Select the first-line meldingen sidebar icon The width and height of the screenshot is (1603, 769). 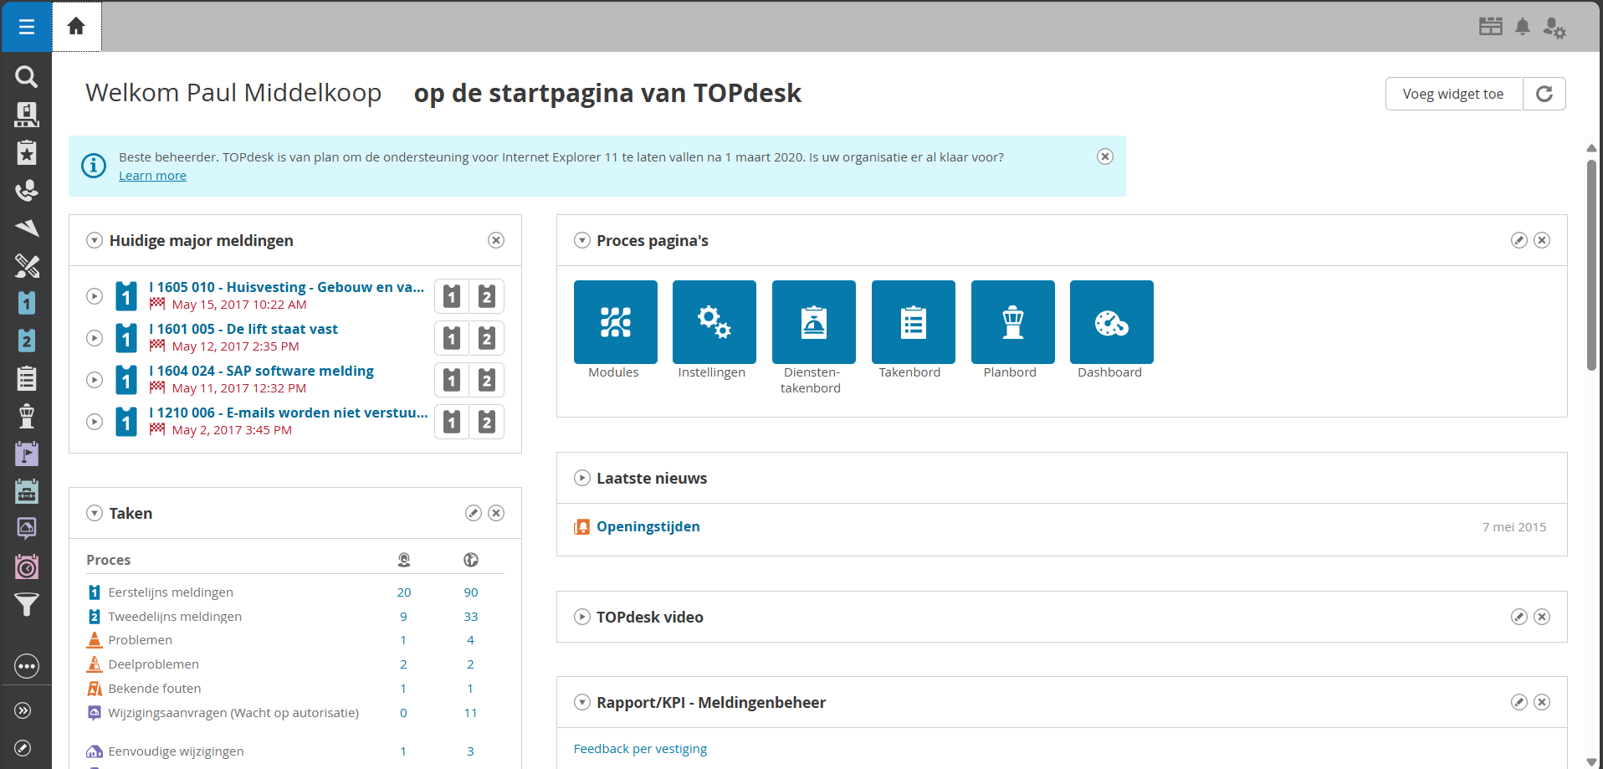tap(26, 303)
